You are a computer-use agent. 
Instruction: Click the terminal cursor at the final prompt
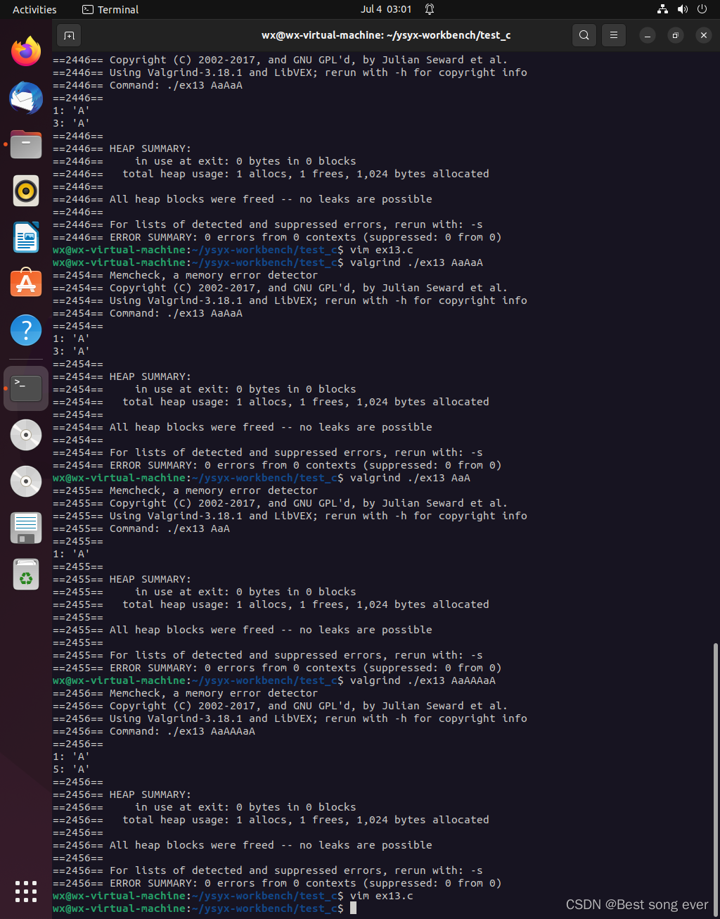353,908
